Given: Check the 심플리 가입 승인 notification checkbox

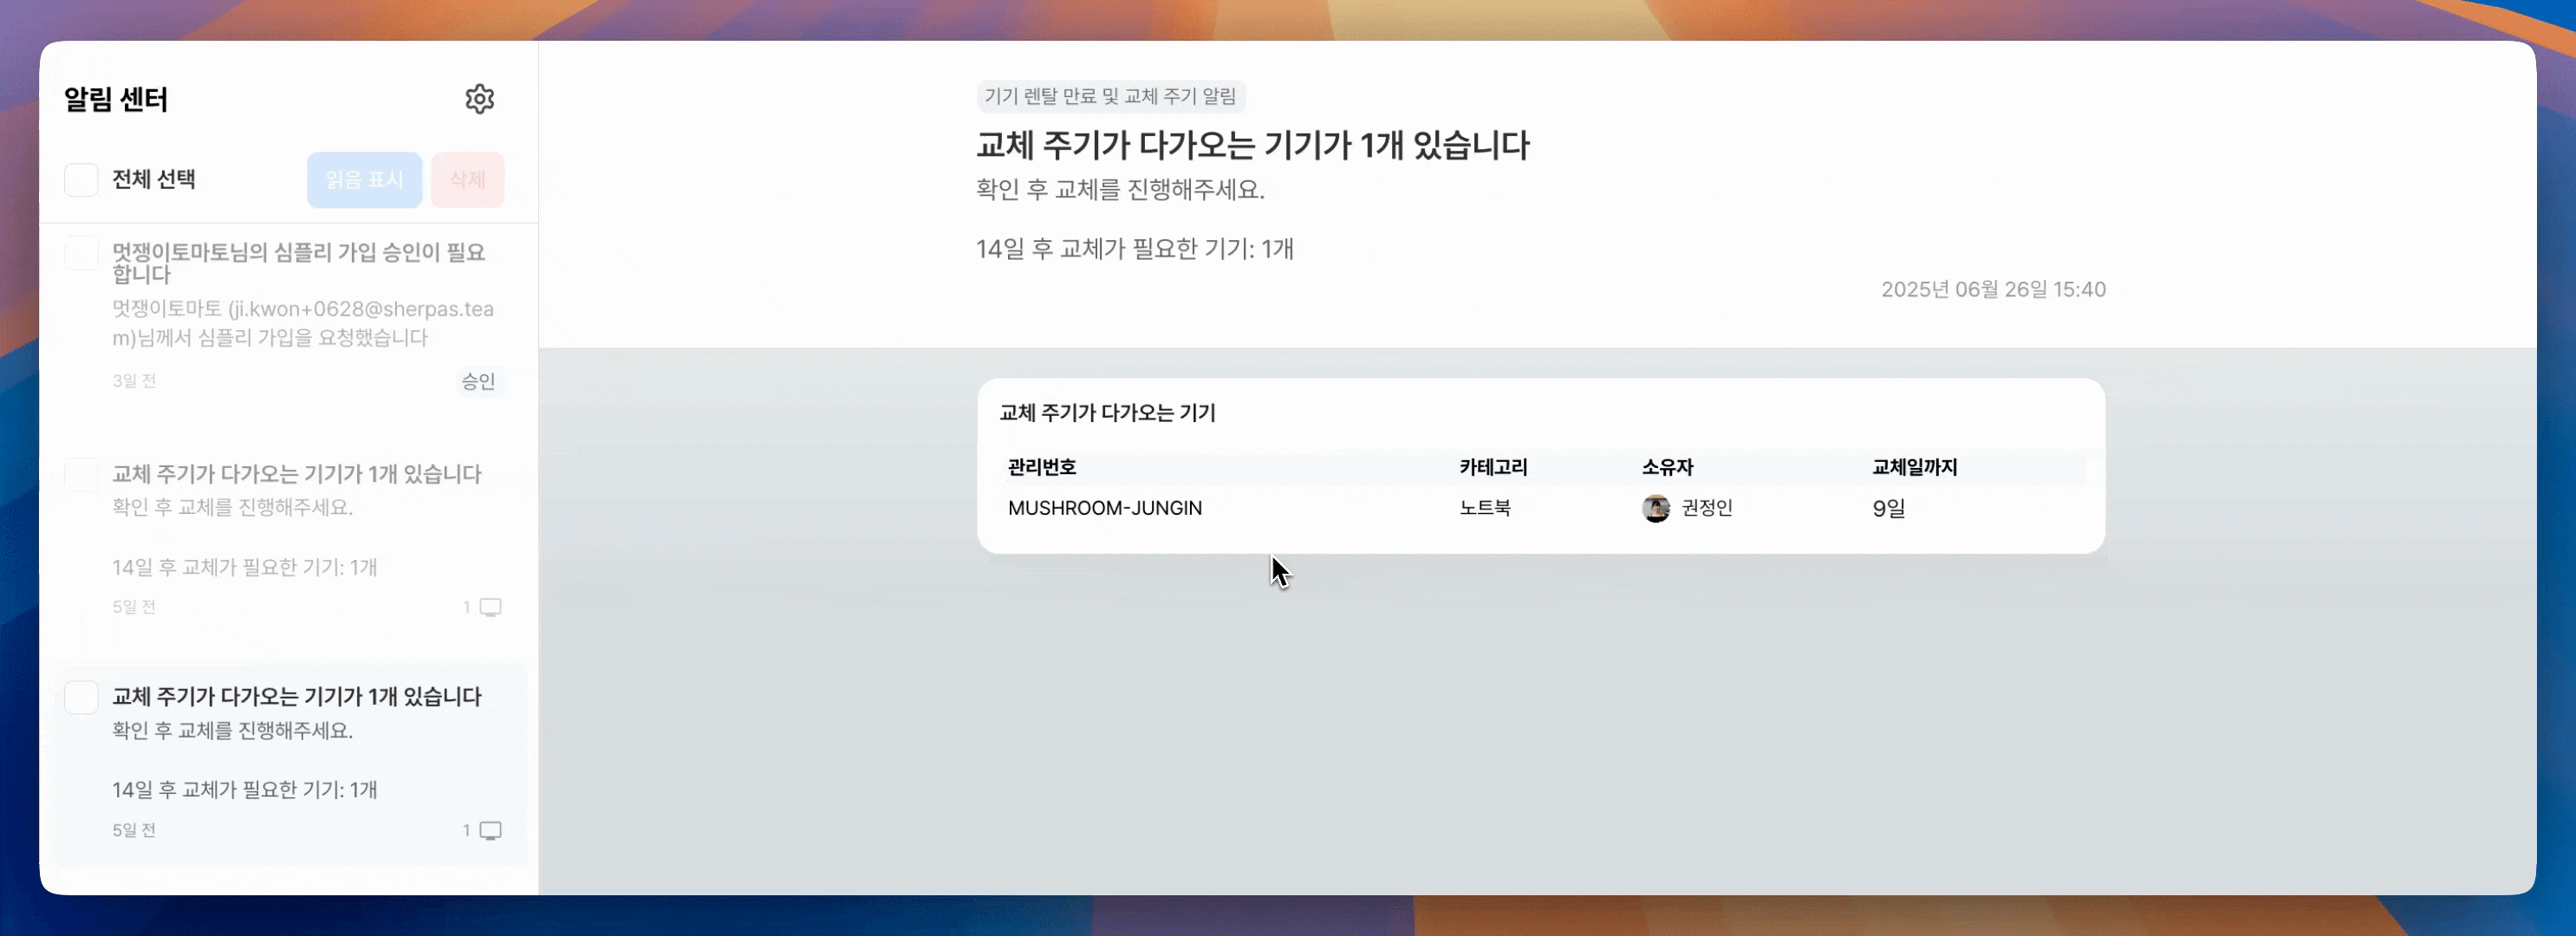Looking at the screenshot, I should coord(82,253).
